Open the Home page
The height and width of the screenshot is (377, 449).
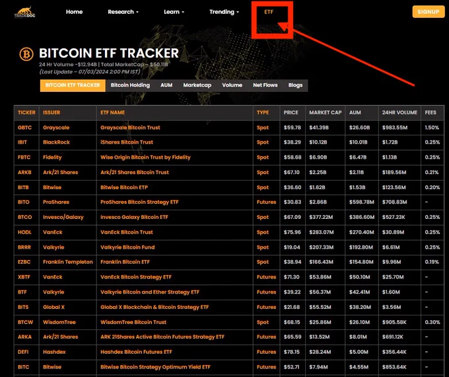[74, 12]
